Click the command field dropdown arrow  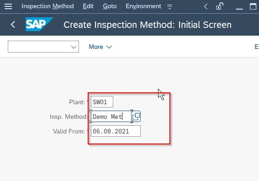pyautogui.click(x=74, y=47)
